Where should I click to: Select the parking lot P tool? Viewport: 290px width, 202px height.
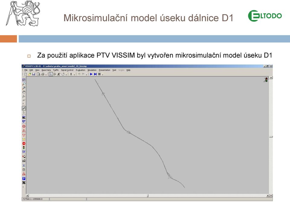(x=24, y=178)
